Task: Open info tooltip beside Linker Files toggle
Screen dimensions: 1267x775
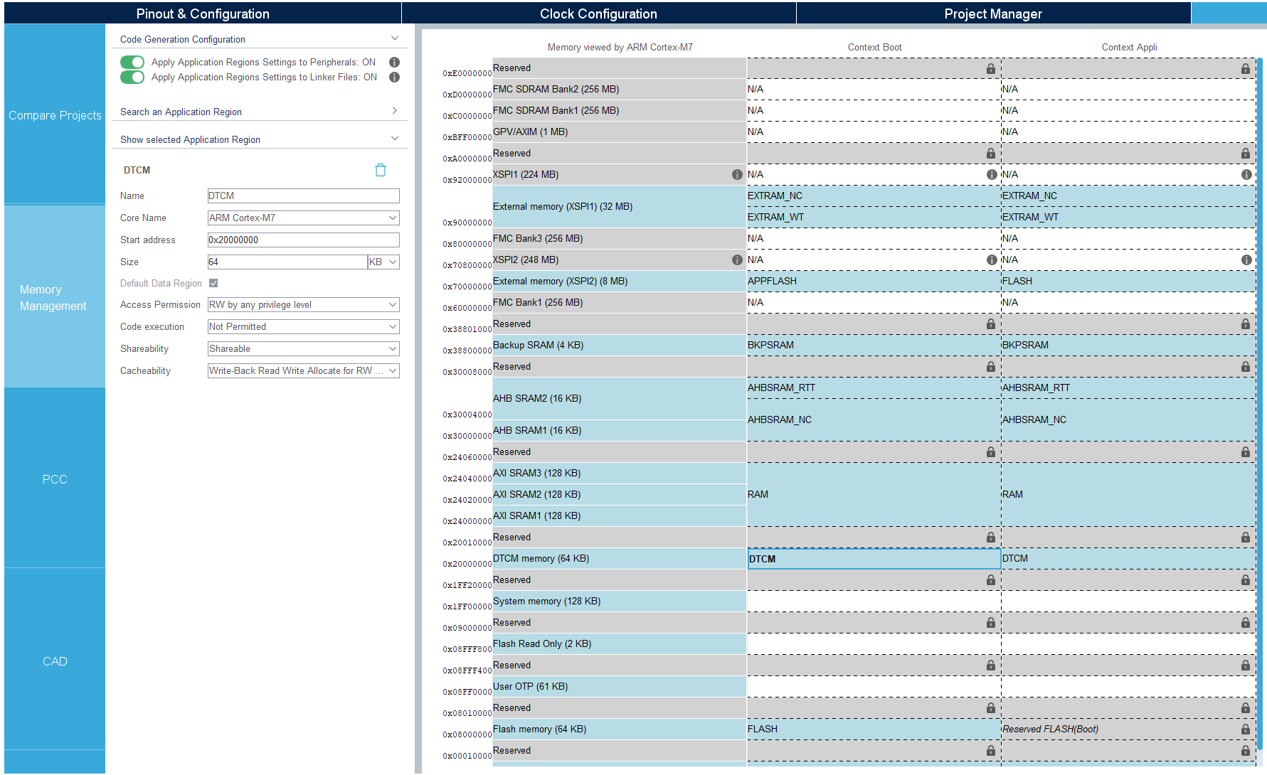Action: [x=394, y=77]
